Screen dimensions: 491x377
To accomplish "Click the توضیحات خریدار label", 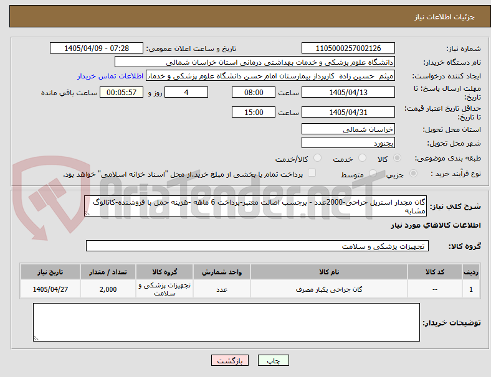I will click(452, 323).
